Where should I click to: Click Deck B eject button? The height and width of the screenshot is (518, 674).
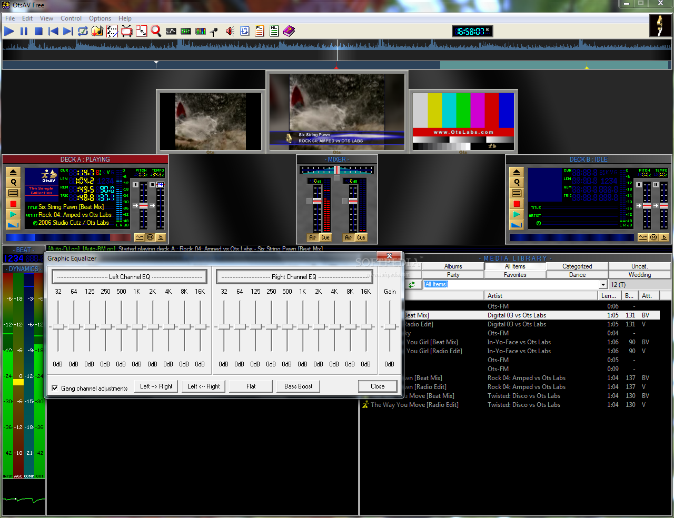(x=517, y=172)
